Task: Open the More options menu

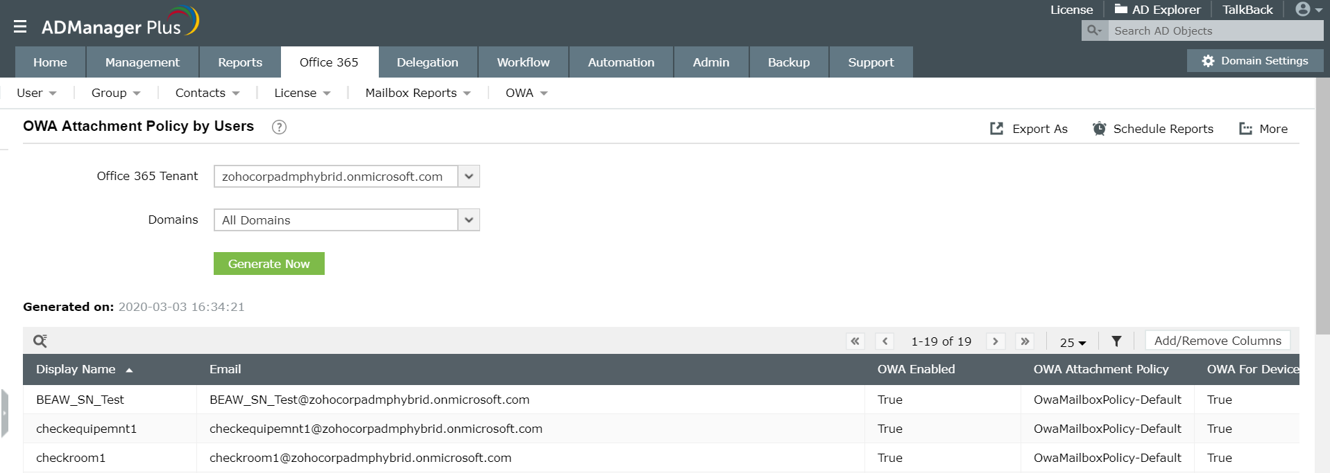Action: click(1263, 129)
